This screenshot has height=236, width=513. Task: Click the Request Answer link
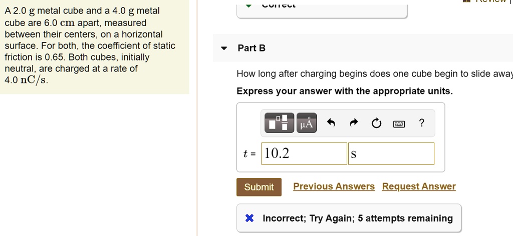419,186
